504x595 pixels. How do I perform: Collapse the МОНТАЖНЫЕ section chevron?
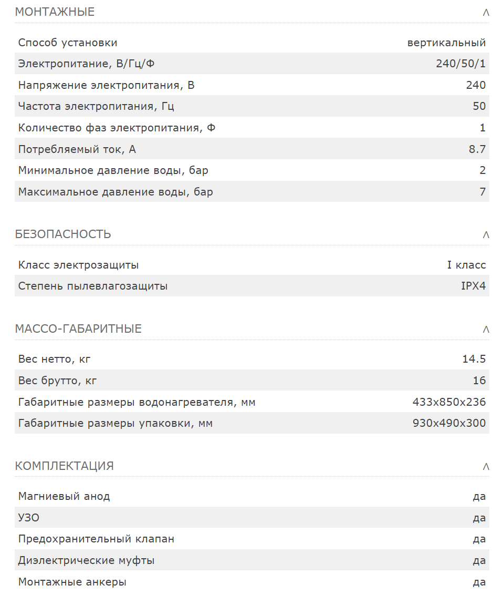[x=486, y=13]
